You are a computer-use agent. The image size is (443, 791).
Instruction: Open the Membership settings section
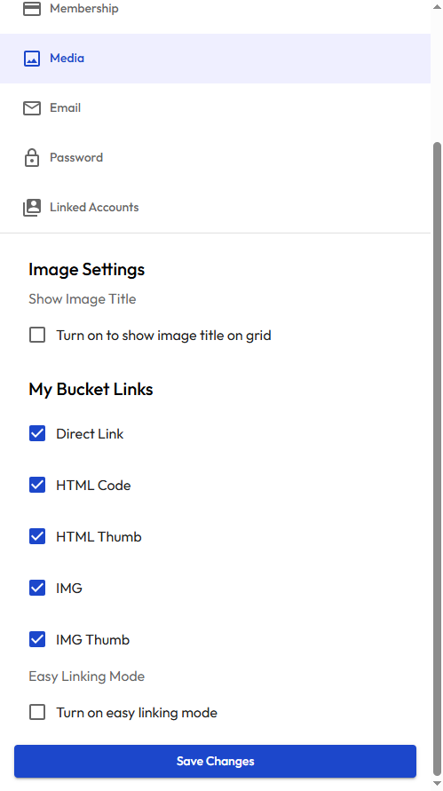coord(215,10)
